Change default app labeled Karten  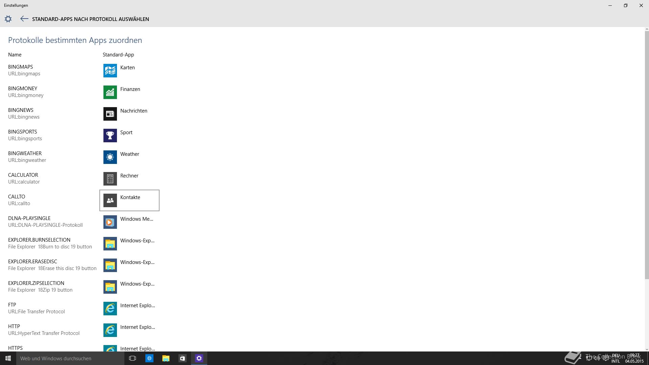click(127, 68)
